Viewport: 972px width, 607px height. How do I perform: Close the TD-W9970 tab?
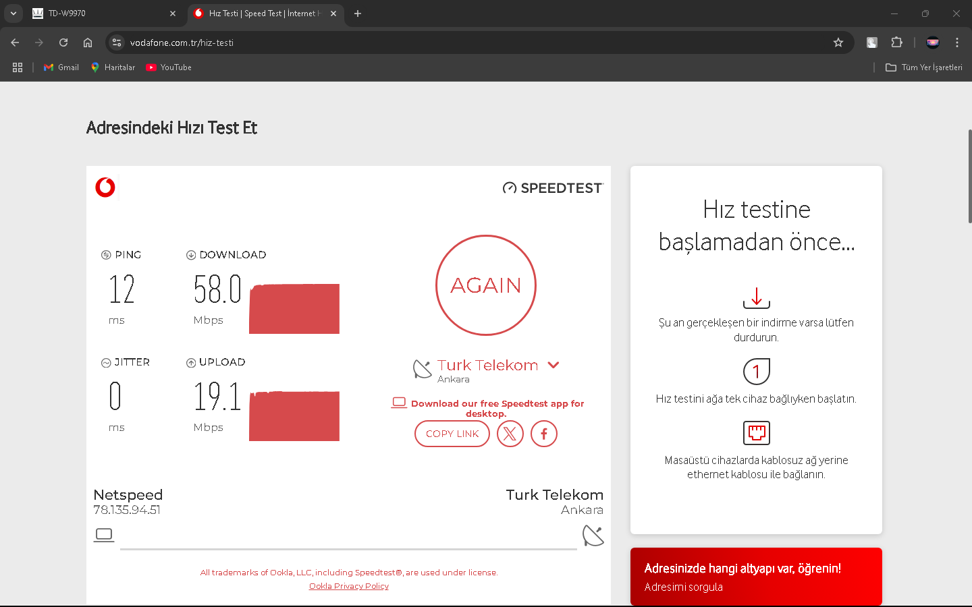click(173, 13)
